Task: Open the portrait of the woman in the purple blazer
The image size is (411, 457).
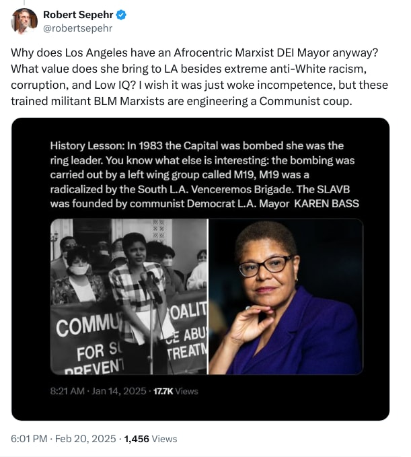Action: click(x=286, y=296)
